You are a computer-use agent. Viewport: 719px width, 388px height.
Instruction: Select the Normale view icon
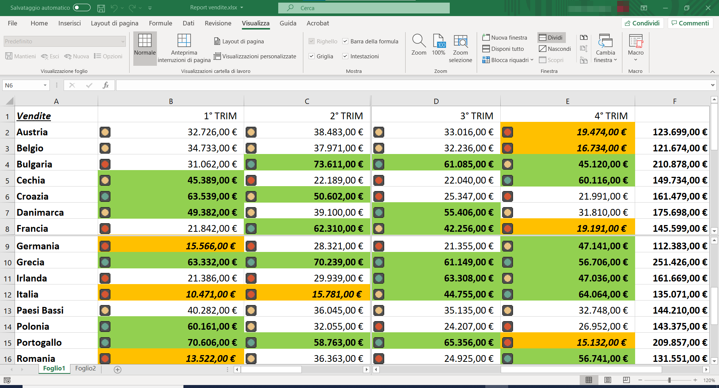coord(145,41)
